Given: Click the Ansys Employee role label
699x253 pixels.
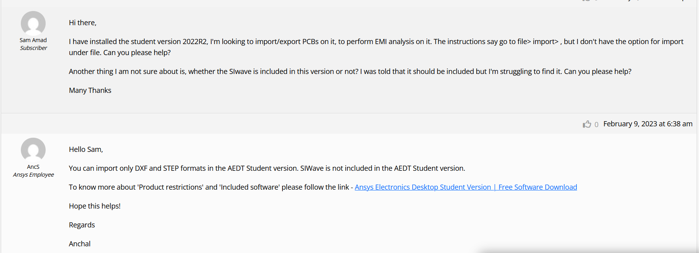Looking at the screenshot, I should point(33,175).
